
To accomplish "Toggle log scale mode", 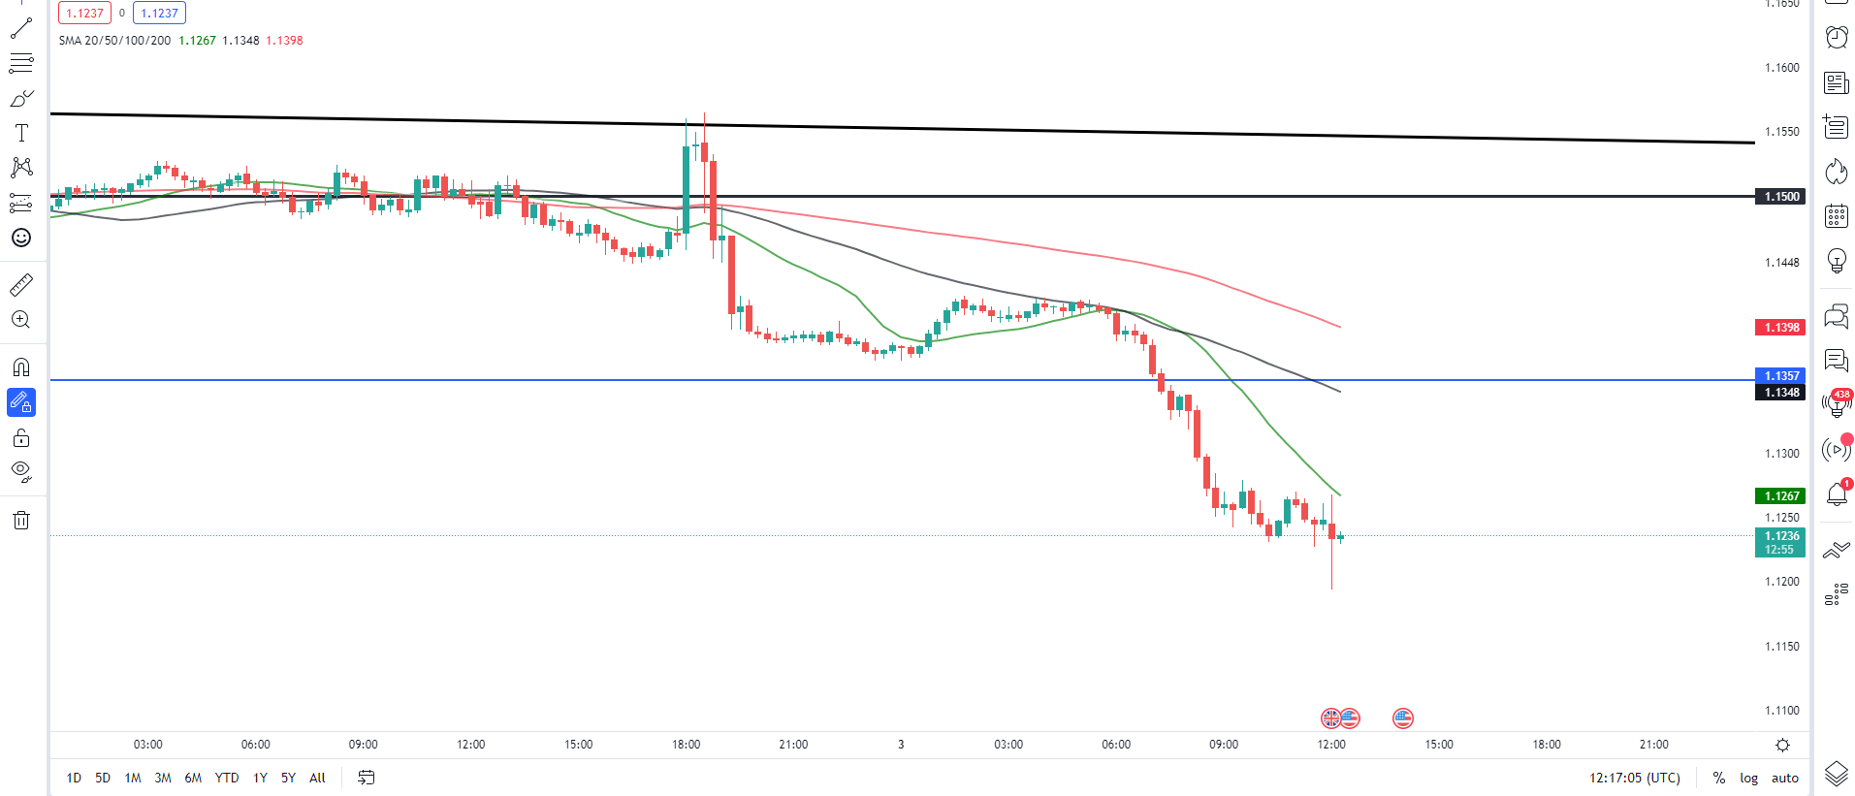I will [1748, 778].
